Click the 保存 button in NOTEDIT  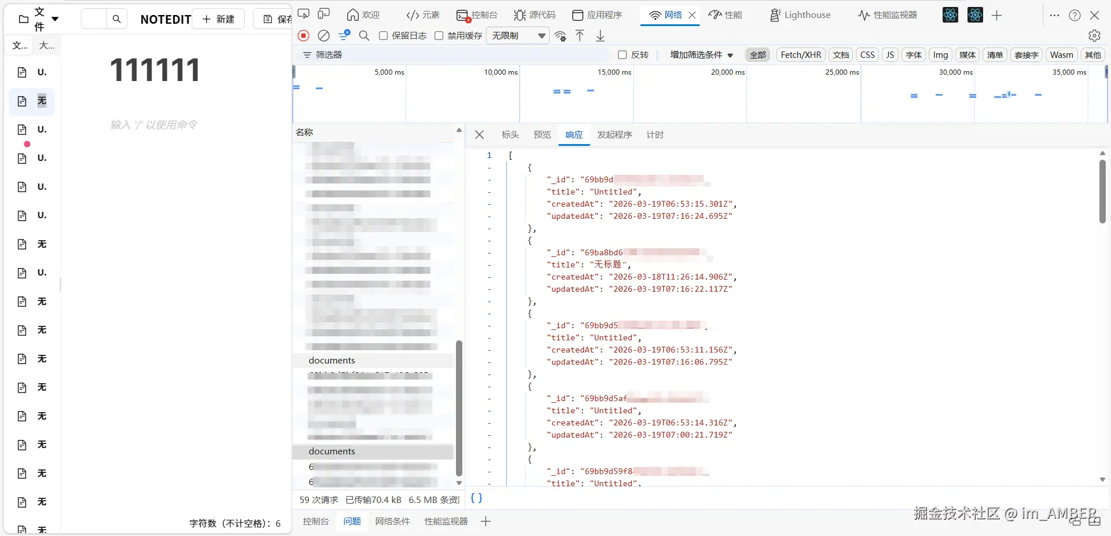(273, 19)
